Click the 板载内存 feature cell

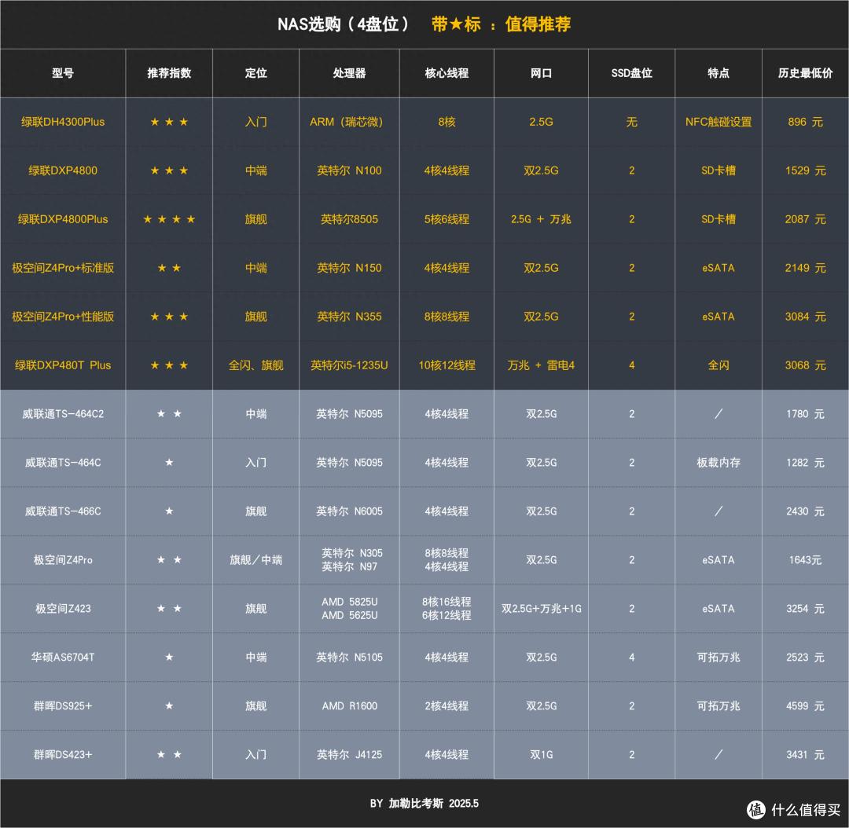tap(719, 463)
